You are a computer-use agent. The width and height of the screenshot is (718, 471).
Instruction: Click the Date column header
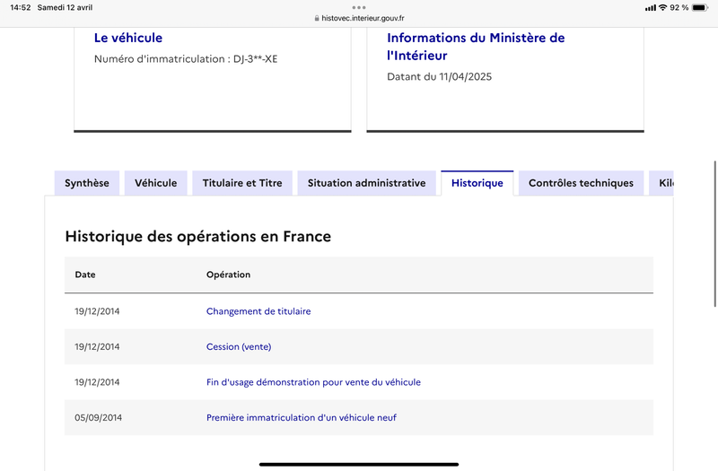tap(85, 275)
